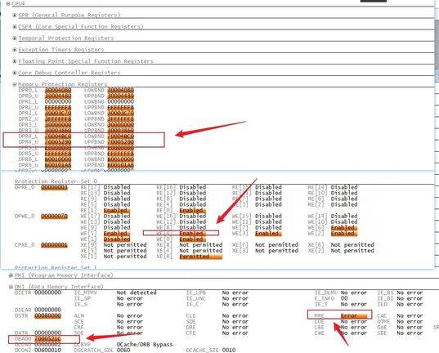439x353 pixels.
Task: Expand Floating Point Special Function Registers
Action: pos(15,61)
